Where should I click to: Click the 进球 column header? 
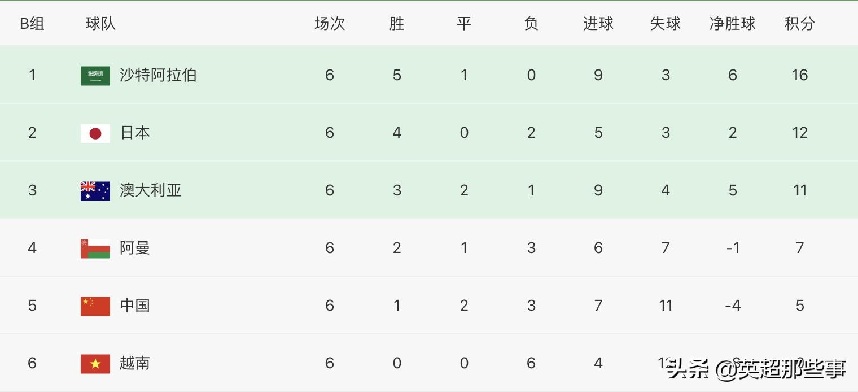point(598,24)
